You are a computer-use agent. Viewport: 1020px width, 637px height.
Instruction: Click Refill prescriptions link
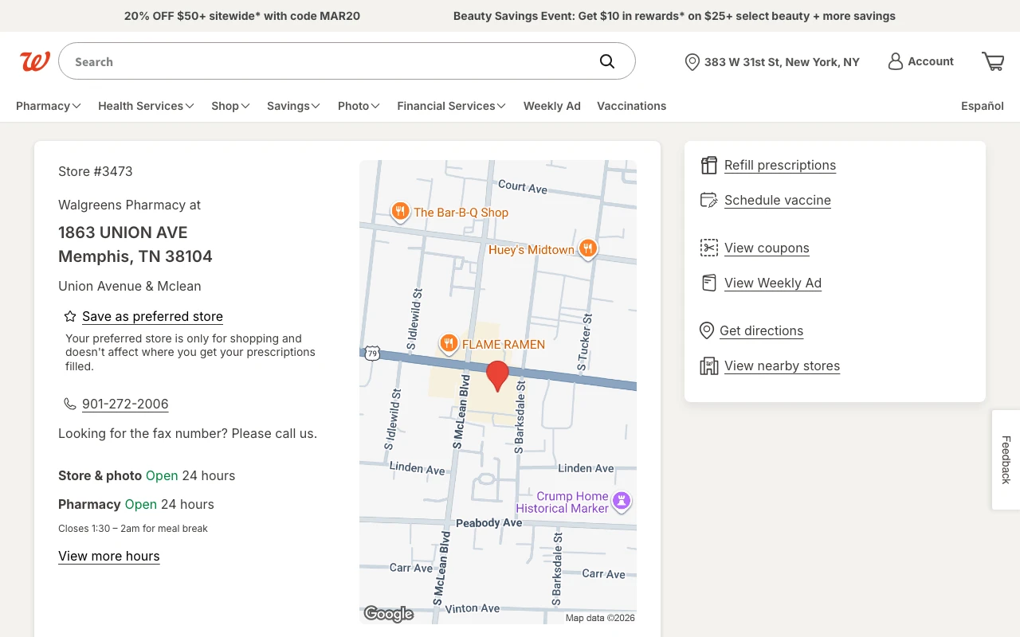(779, 165)
